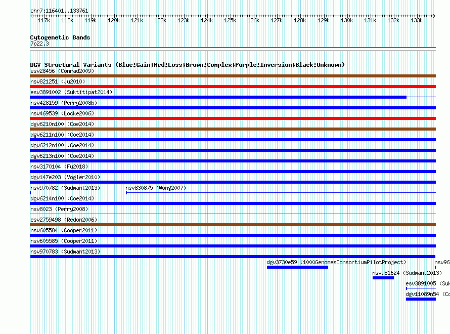The width and height of the screenshot is (450, 334).
Task: Click dgv6211n100 (Coe2014) label
Action: click(x=62, y=135)
